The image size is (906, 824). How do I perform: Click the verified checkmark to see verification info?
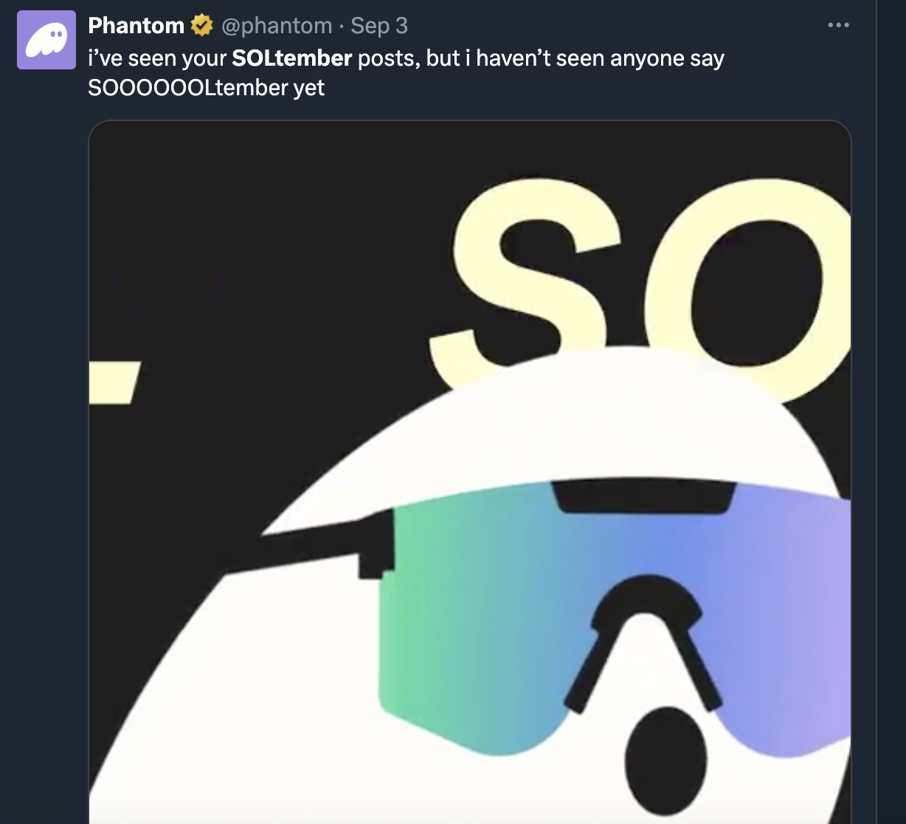(x=201, y=24)
